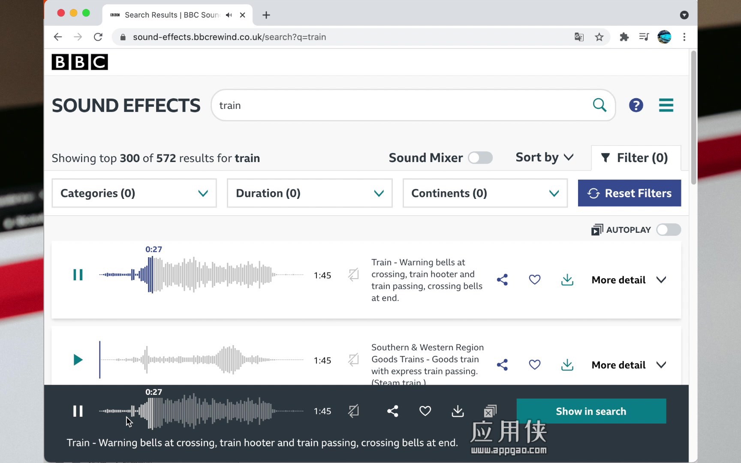Select the Filter (0) tab
The image size is (741, 463).
point(636,158)
